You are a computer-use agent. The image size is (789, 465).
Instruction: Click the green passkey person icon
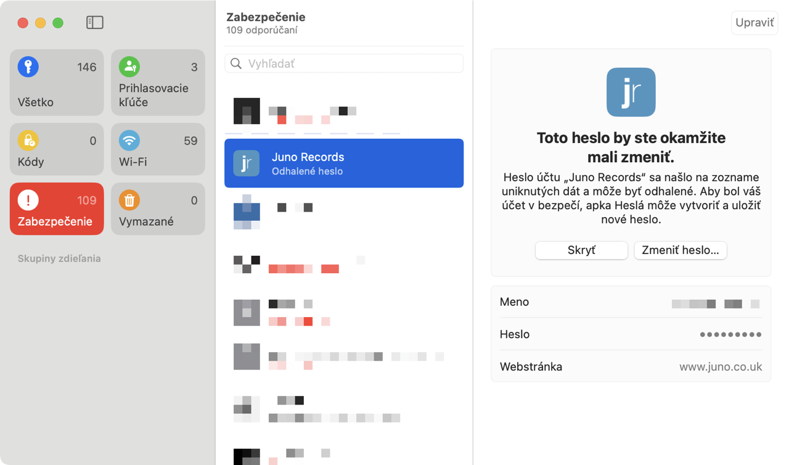point(129,67)
